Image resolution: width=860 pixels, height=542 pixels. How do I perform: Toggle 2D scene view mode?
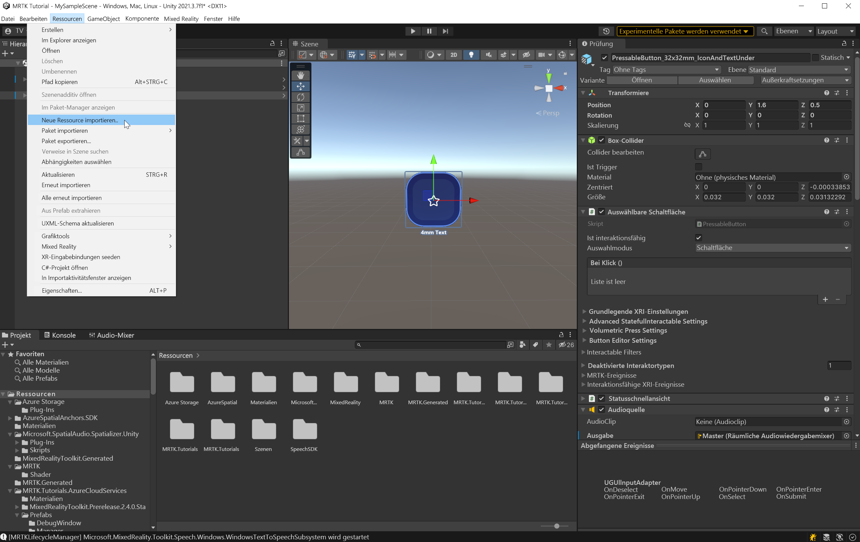pyautogui.click(x=454, y=55)
